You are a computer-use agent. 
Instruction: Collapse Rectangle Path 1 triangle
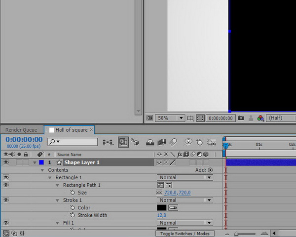[x=57, y=185]
